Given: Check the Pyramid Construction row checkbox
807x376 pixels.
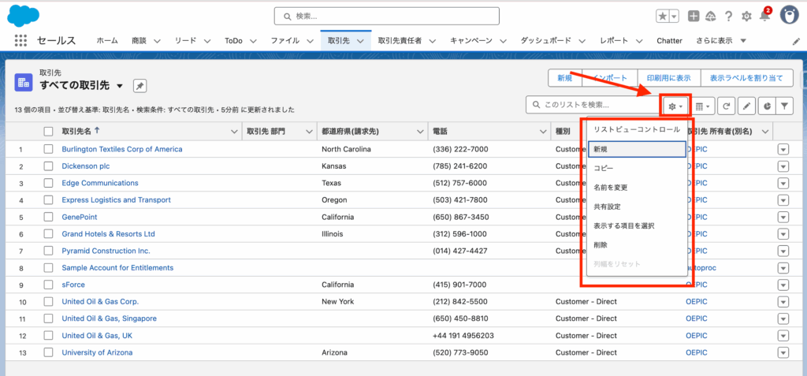Looking at the screenshot, I should [48, 251].
